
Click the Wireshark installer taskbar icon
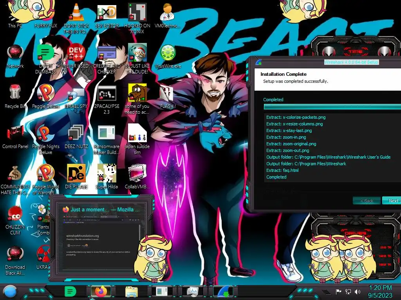pos(223,291)
